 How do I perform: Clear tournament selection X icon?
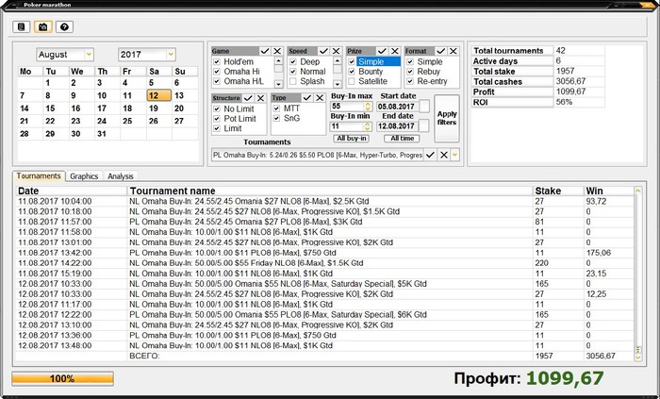[444, 155]
